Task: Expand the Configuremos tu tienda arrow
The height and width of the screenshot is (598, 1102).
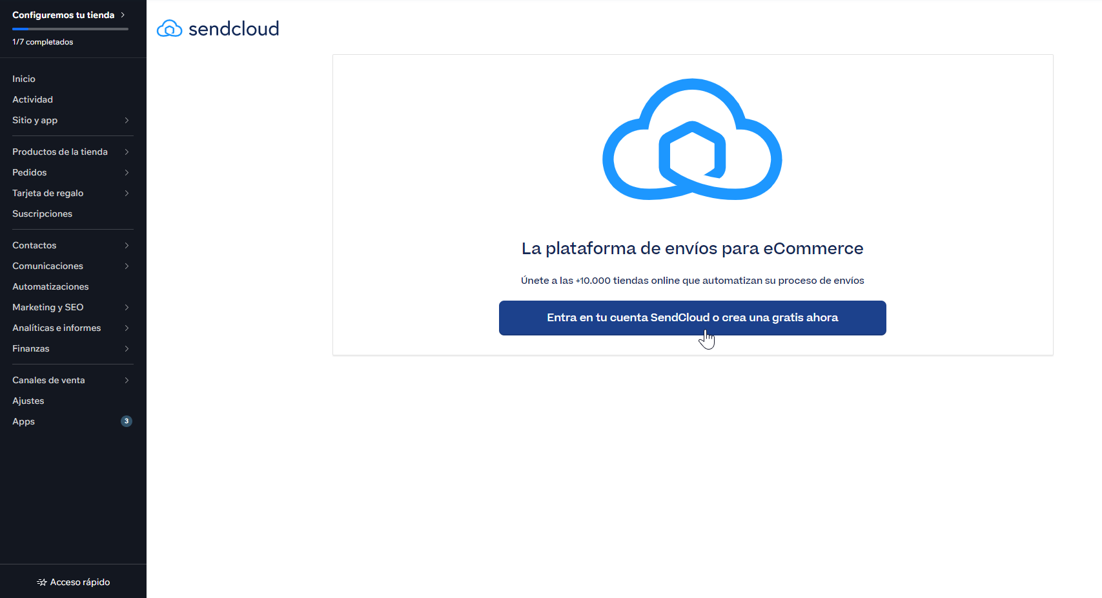Action: tap(123, 15)
